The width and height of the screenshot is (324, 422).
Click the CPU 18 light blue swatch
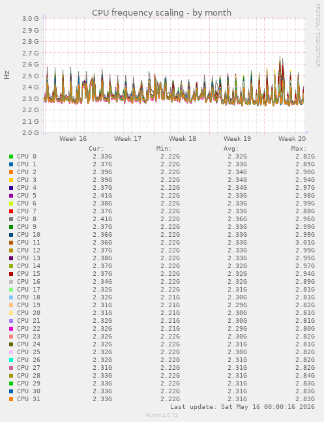click(11, 297)
